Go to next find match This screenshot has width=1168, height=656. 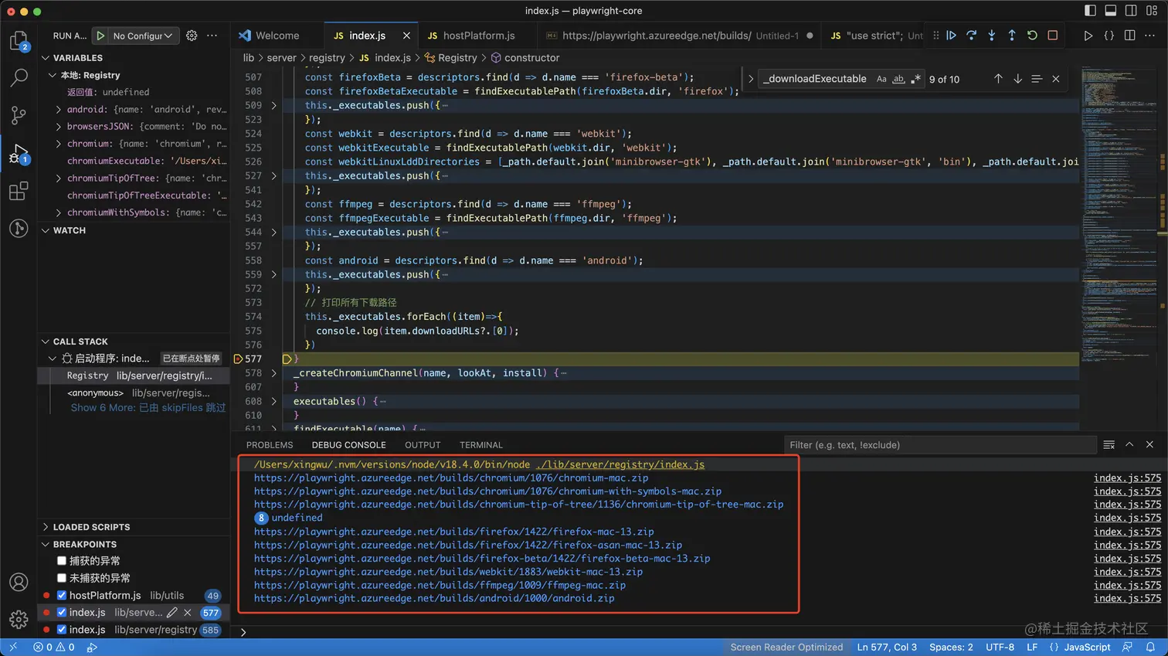pos(1017,79)
